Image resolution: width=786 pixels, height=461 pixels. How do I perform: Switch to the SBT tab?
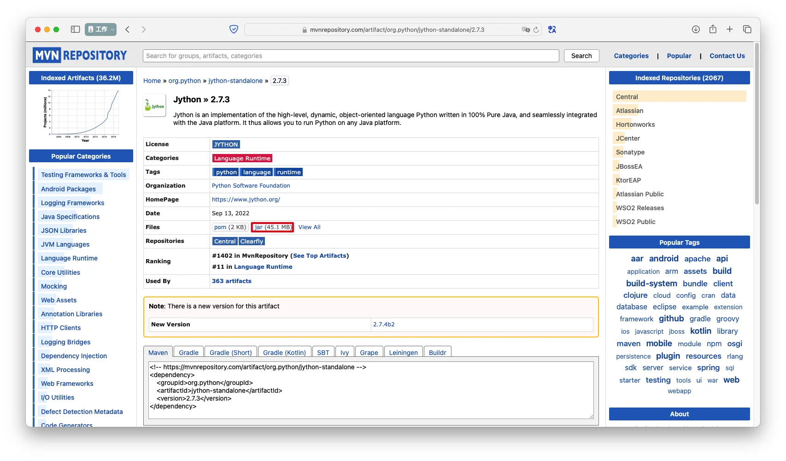tap(323, 353)
